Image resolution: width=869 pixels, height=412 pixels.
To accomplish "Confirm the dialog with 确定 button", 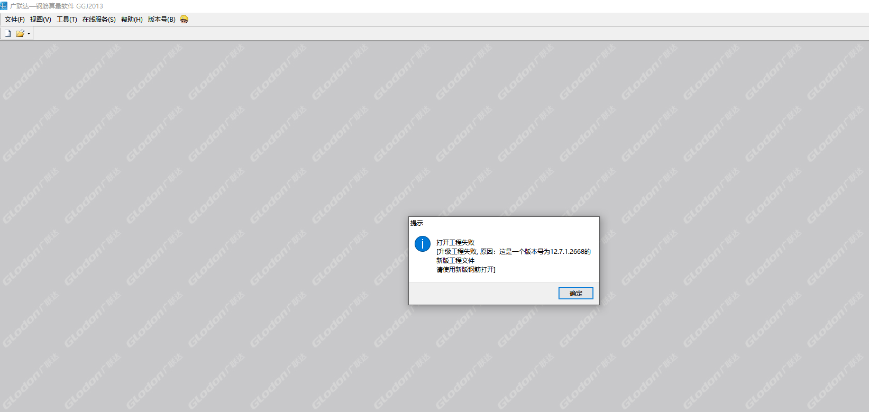I will pyautogui.click(x=576, y=294).
